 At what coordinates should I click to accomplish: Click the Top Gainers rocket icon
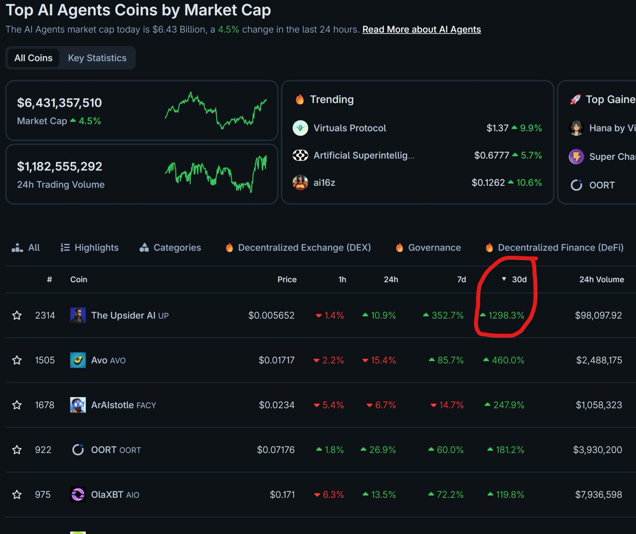click(576, 100)
